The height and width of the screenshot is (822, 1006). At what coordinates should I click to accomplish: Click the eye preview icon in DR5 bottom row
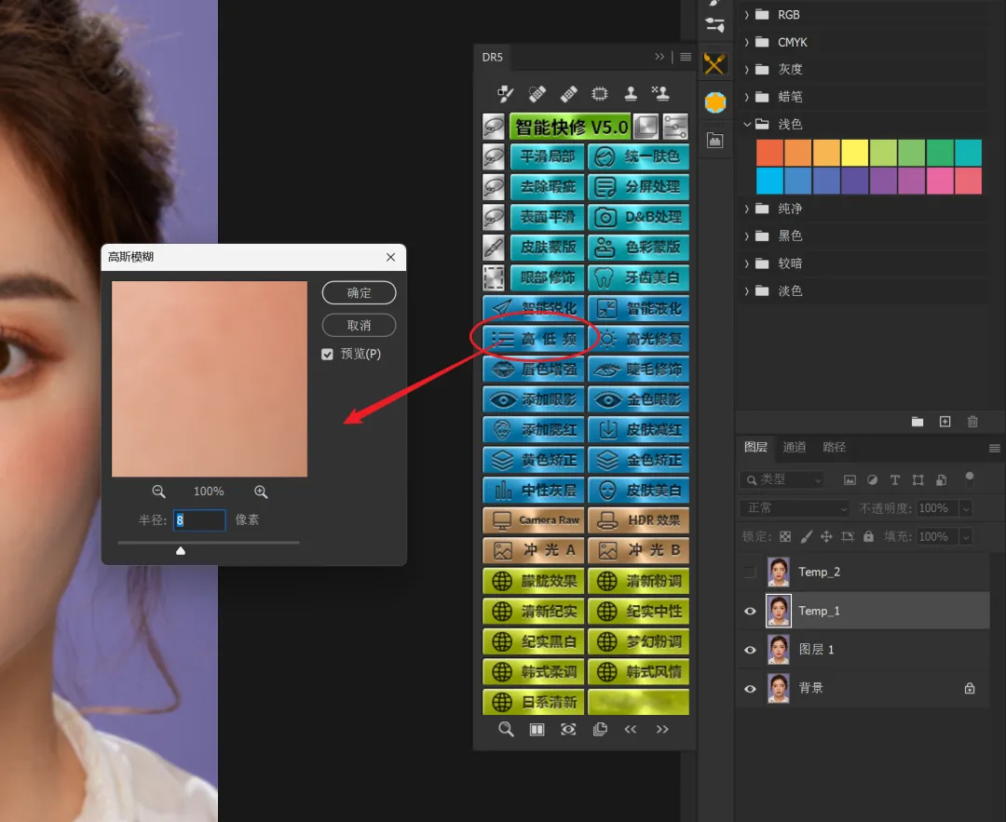(568, 730)
